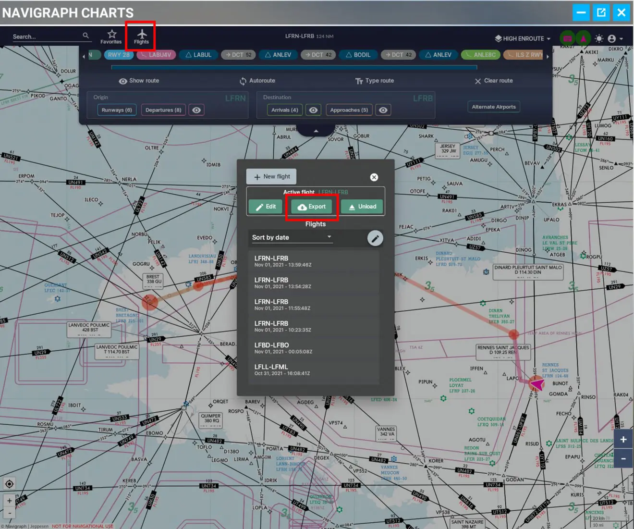Click the Export flight button

312,207
